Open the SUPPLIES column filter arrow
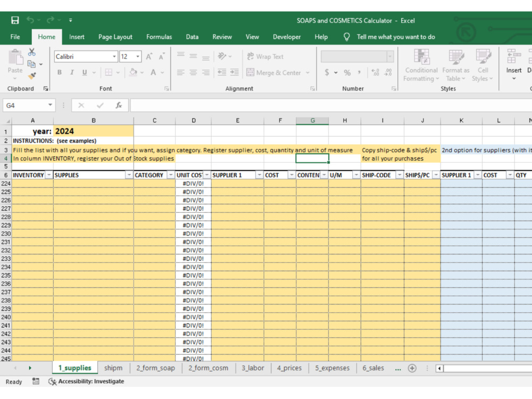532x399 pixels. (129, 175)
